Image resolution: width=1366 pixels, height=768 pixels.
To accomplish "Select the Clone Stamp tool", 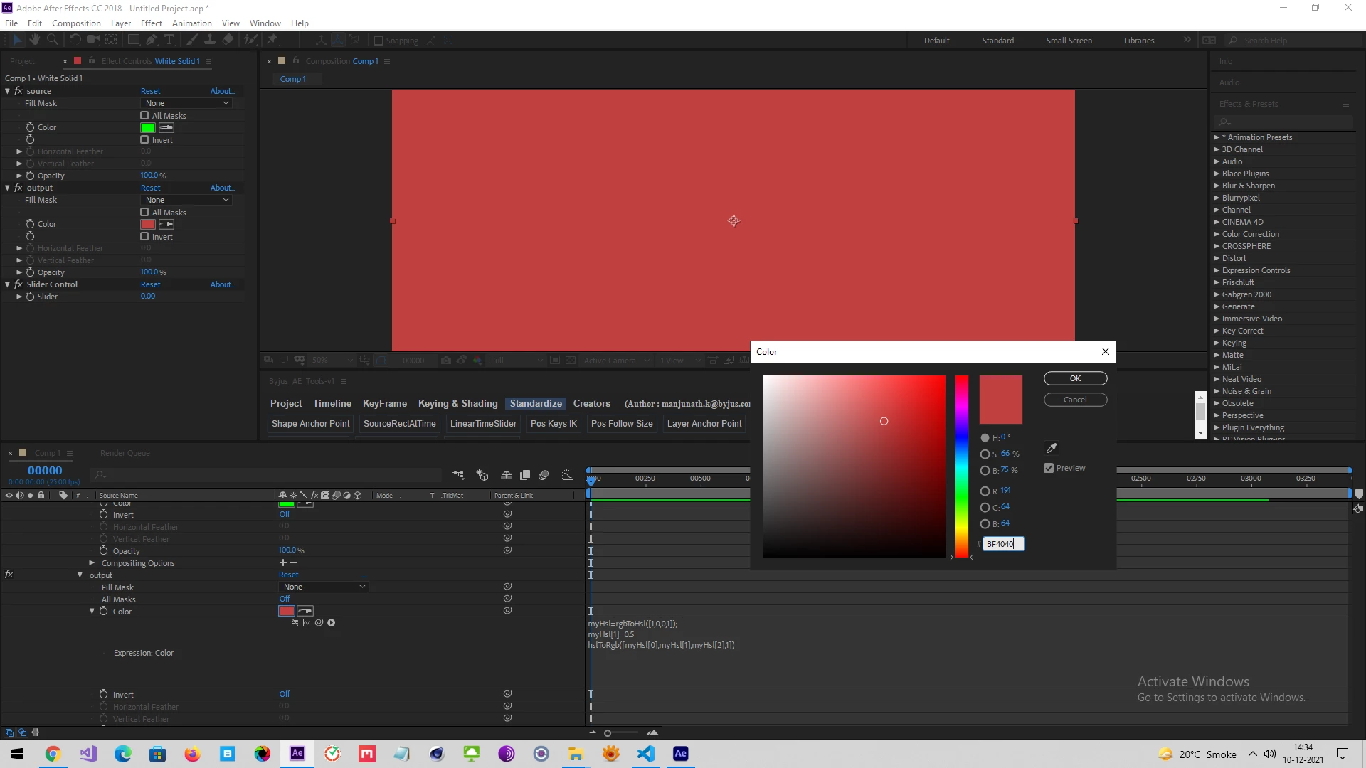I will tap(210, 40).
